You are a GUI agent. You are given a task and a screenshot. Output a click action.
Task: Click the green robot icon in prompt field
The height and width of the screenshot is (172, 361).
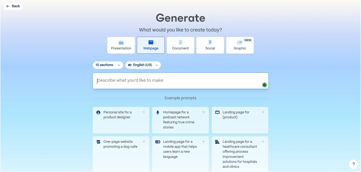pyautogui.click(x=264, y=85)
